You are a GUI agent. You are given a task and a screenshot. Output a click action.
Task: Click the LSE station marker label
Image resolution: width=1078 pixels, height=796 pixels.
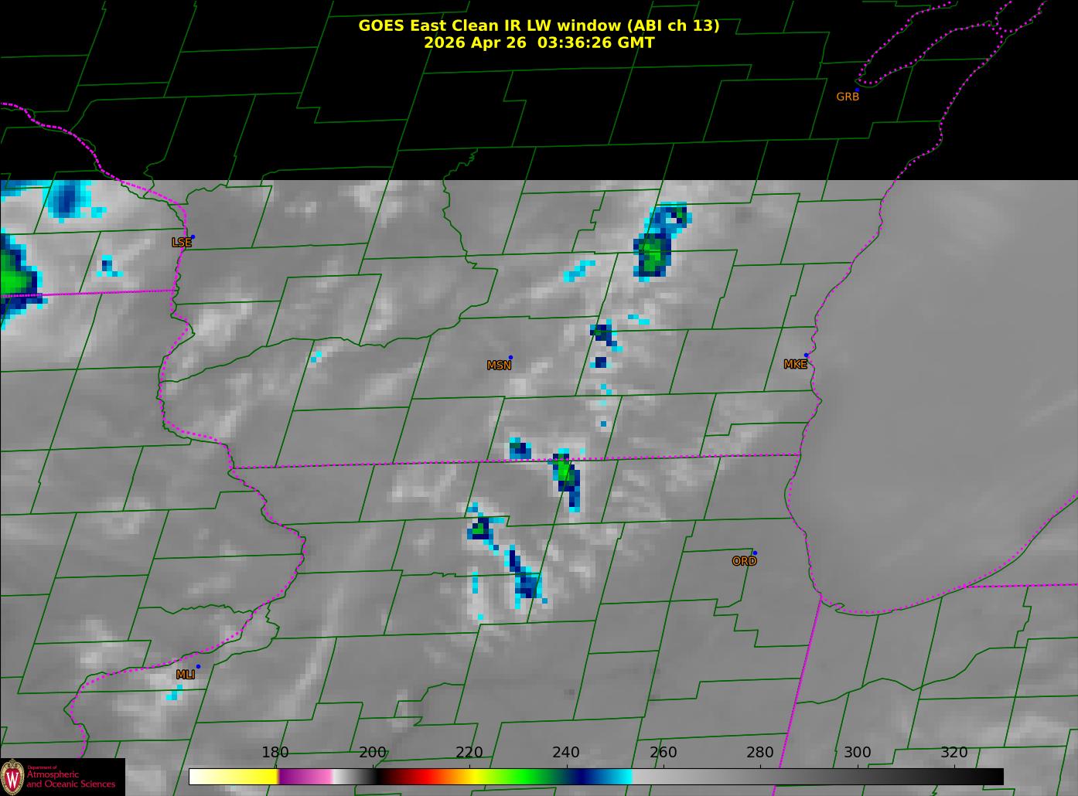coord(181,243)
